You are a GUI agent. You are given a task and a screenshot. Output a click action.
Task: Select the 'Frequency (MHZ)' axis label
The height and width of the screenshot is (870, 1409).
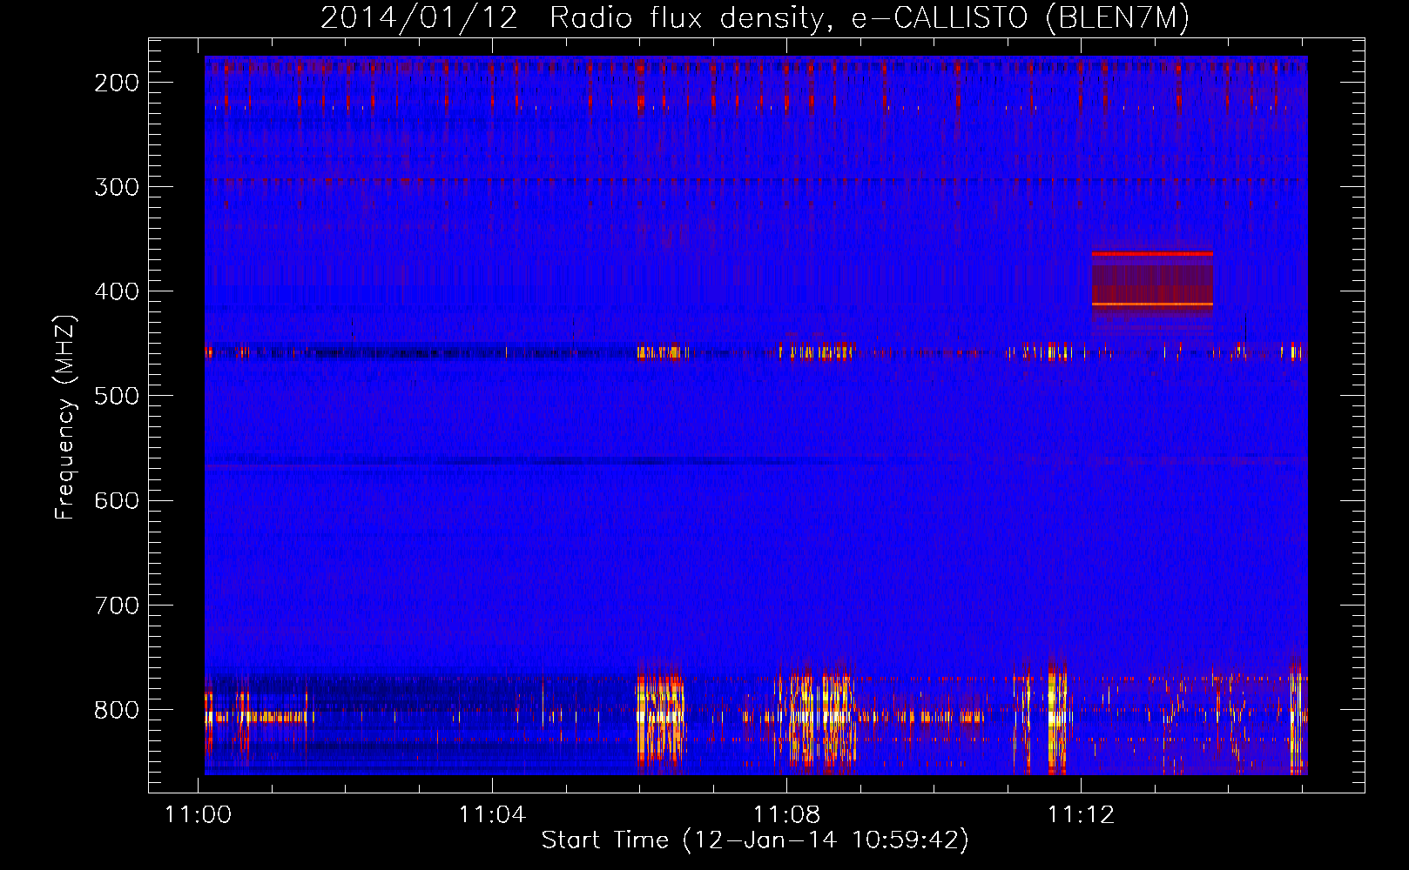65,418
